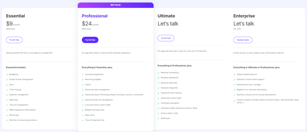Select the Enterprise plan title
This screenshot has width=307, height=132.
[x=244, y=16]
